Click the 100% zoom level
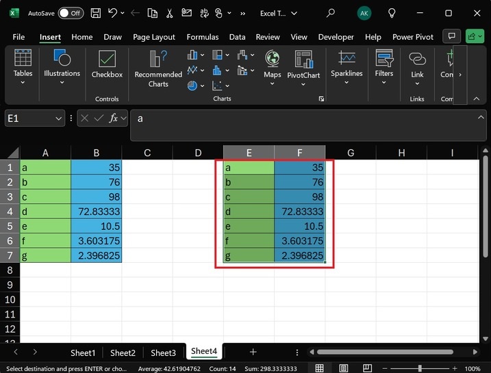The image size is (491, 373). pyautogui.click(x=473, y=369)
